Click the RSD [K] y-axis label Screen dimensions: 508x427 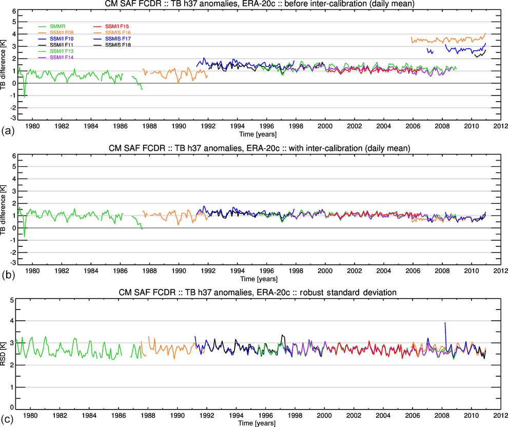click(x=5, y=354)
